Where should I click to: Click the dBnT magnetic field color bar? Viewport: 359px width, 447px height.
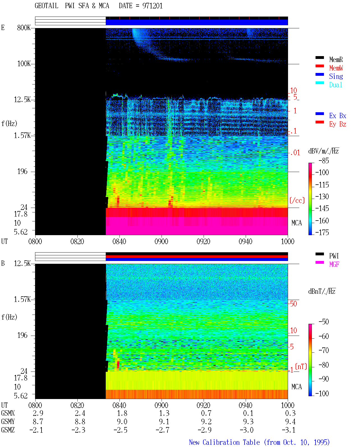[310, 360]
